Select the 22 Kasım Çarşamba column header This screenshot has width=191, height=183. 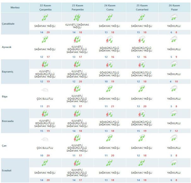click(x=45, y=7)
